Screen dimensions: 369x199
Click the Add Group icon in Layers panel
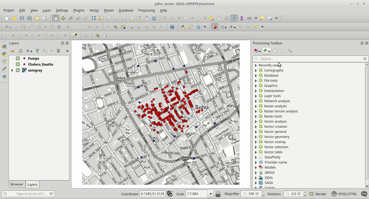point(20,51)
